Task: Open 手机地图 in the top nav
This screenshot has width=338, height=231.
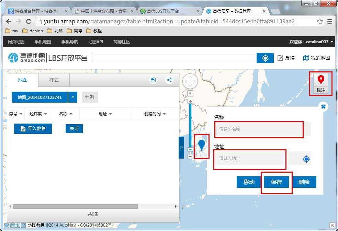Action: coord(43,42)
